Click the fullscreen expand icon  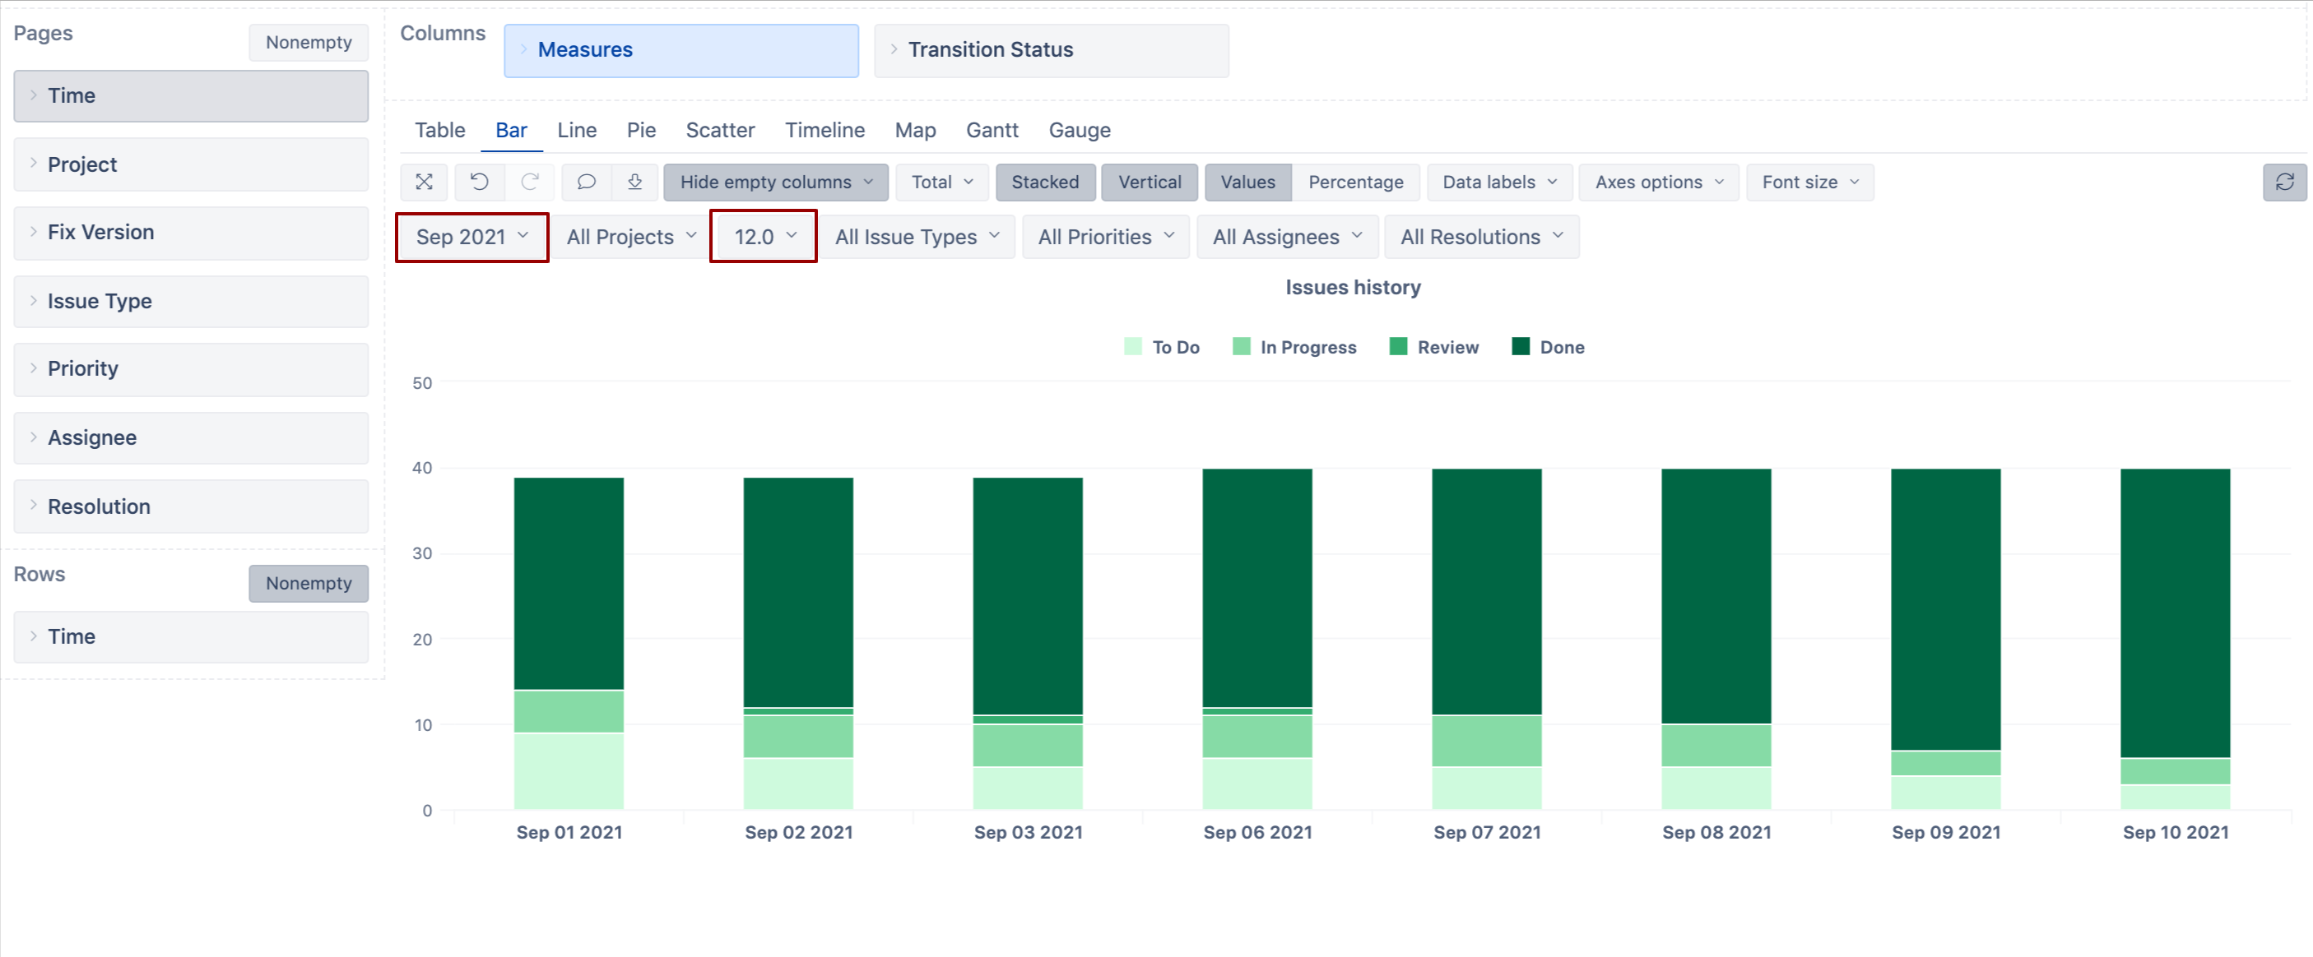(x=424, y=182)
